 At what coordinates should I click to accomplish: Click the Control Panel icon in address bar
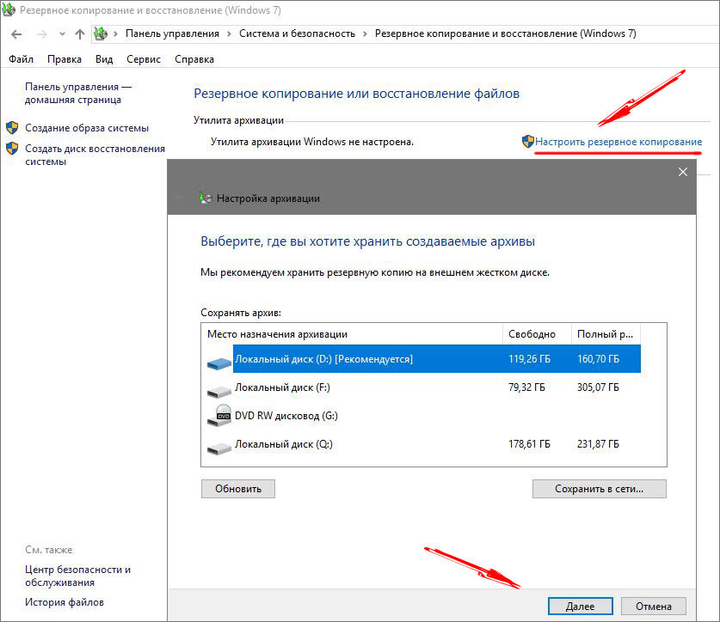pos(101,34)
